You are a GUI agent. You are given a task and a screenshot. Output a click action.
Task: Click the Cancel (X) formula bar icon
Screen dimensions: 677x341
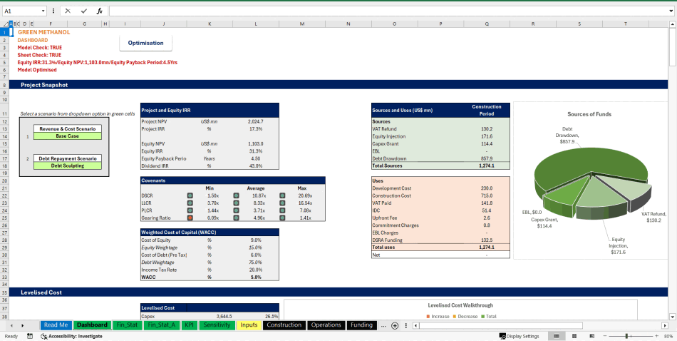(68, 11)
